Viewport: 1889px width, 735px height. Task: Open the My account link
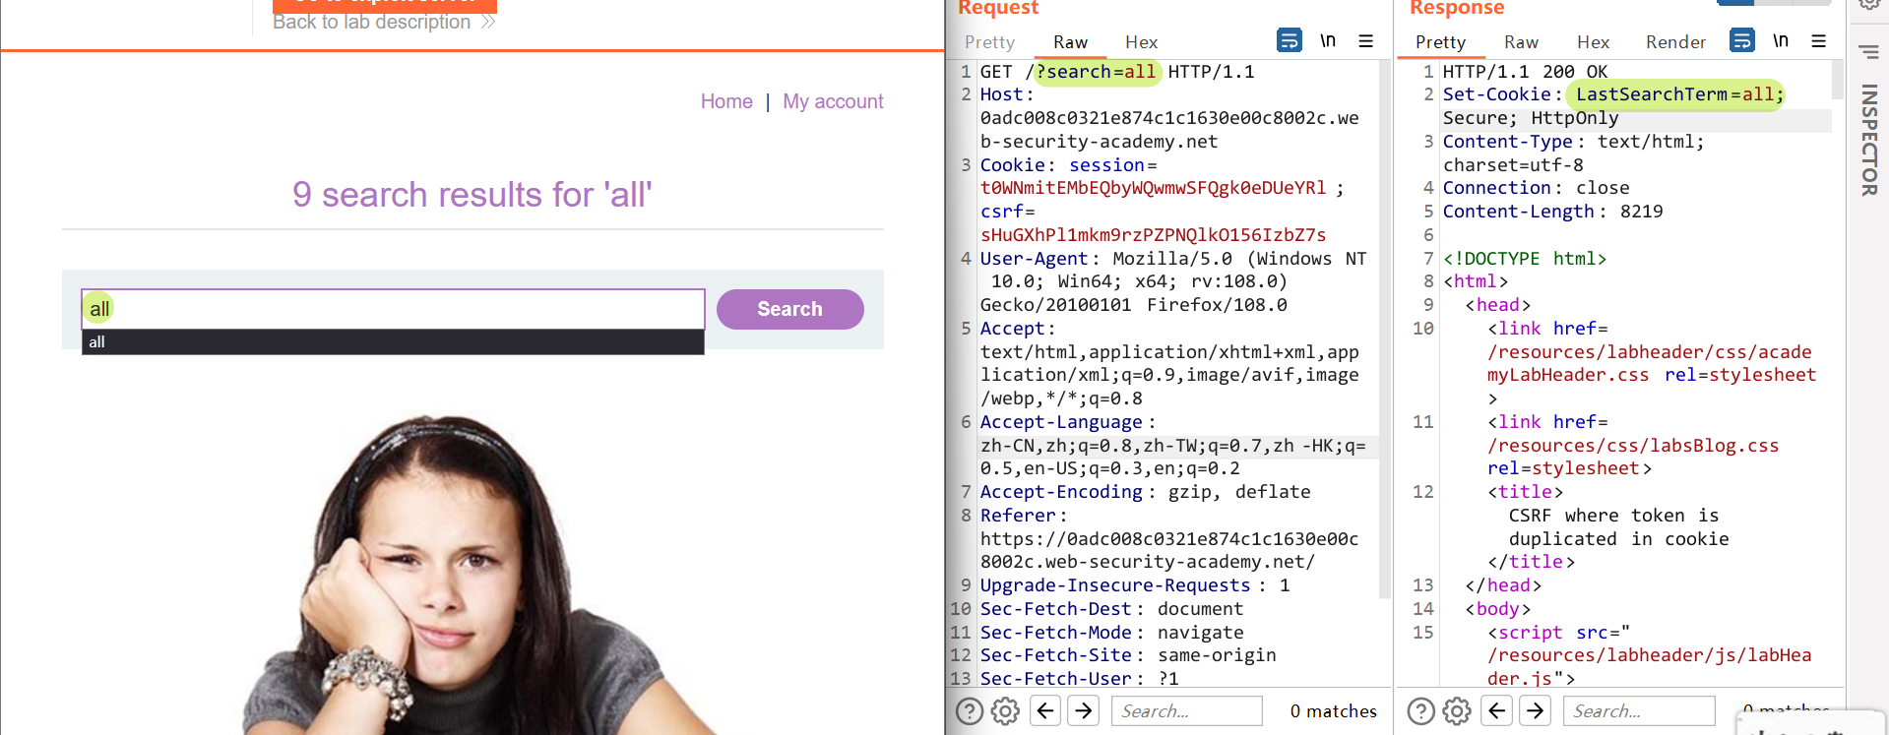point(833,101)
